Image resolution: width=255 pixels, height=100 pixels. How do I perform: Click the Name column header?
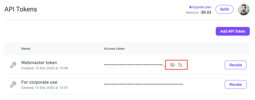click(26, 48)
